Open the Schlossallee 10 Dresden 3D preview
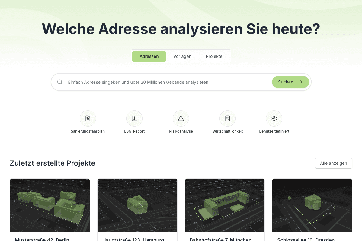Screen dimensions: 362x241 (312, 205)
